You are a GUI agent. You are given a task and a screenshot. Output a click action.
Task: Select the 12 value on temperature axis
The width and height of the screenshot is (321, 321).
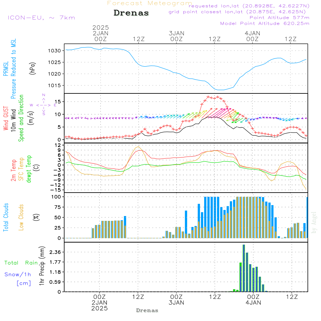tap(58, 145)
